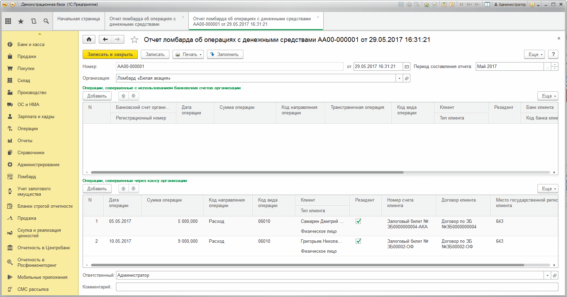The height and width of the screenshot is (297, 567).
Task: Click the bank operations horizontal scrollbar
Action: pos(247,172)
